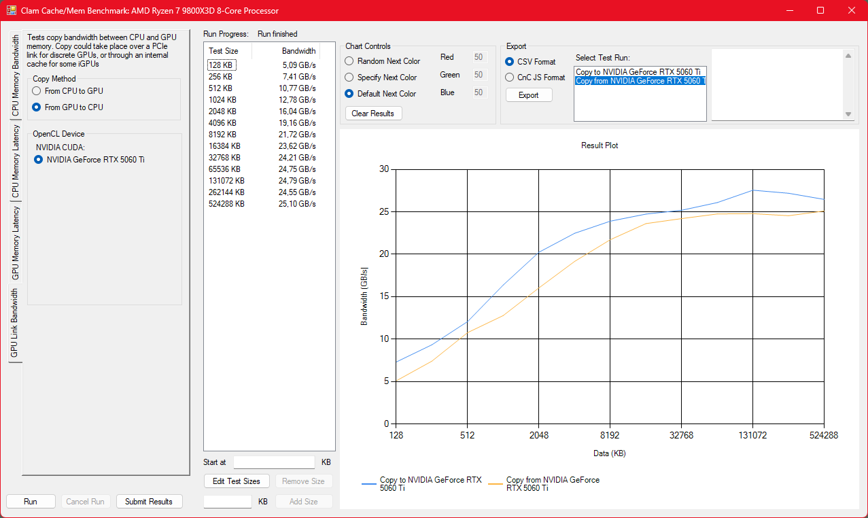Screen dimensions: 868x518
Task: Click the Blue color value field
Action: click(480, 93)
